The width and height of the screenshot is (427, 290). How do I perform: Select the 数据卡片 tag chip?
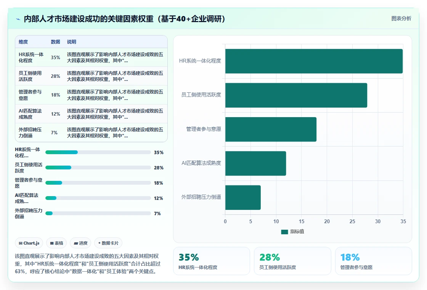coord(108,243)
